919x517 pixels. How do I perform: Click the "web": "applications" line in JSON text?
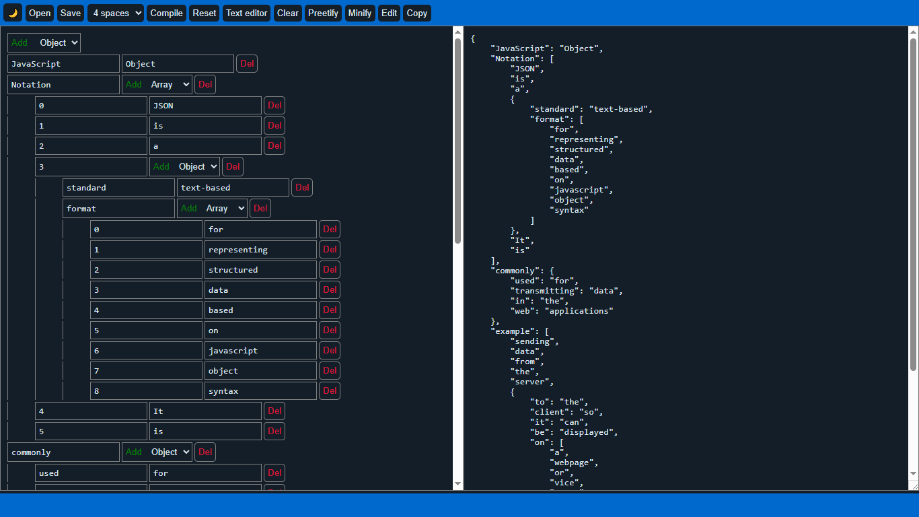tap(562, 311)
